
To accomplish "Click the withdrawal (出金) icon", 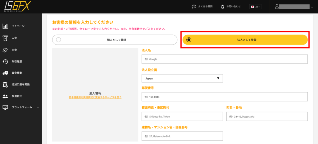I will click(x=5, y=50).
